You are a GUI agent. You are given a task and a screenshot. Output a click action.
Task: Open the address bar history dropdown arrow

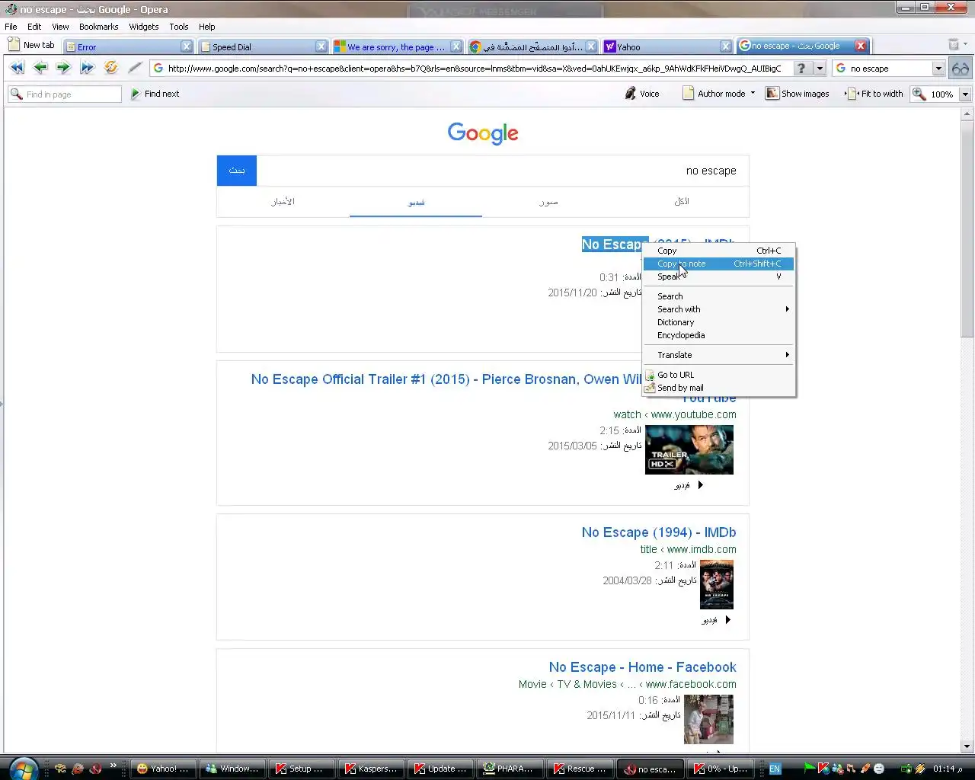820,69
